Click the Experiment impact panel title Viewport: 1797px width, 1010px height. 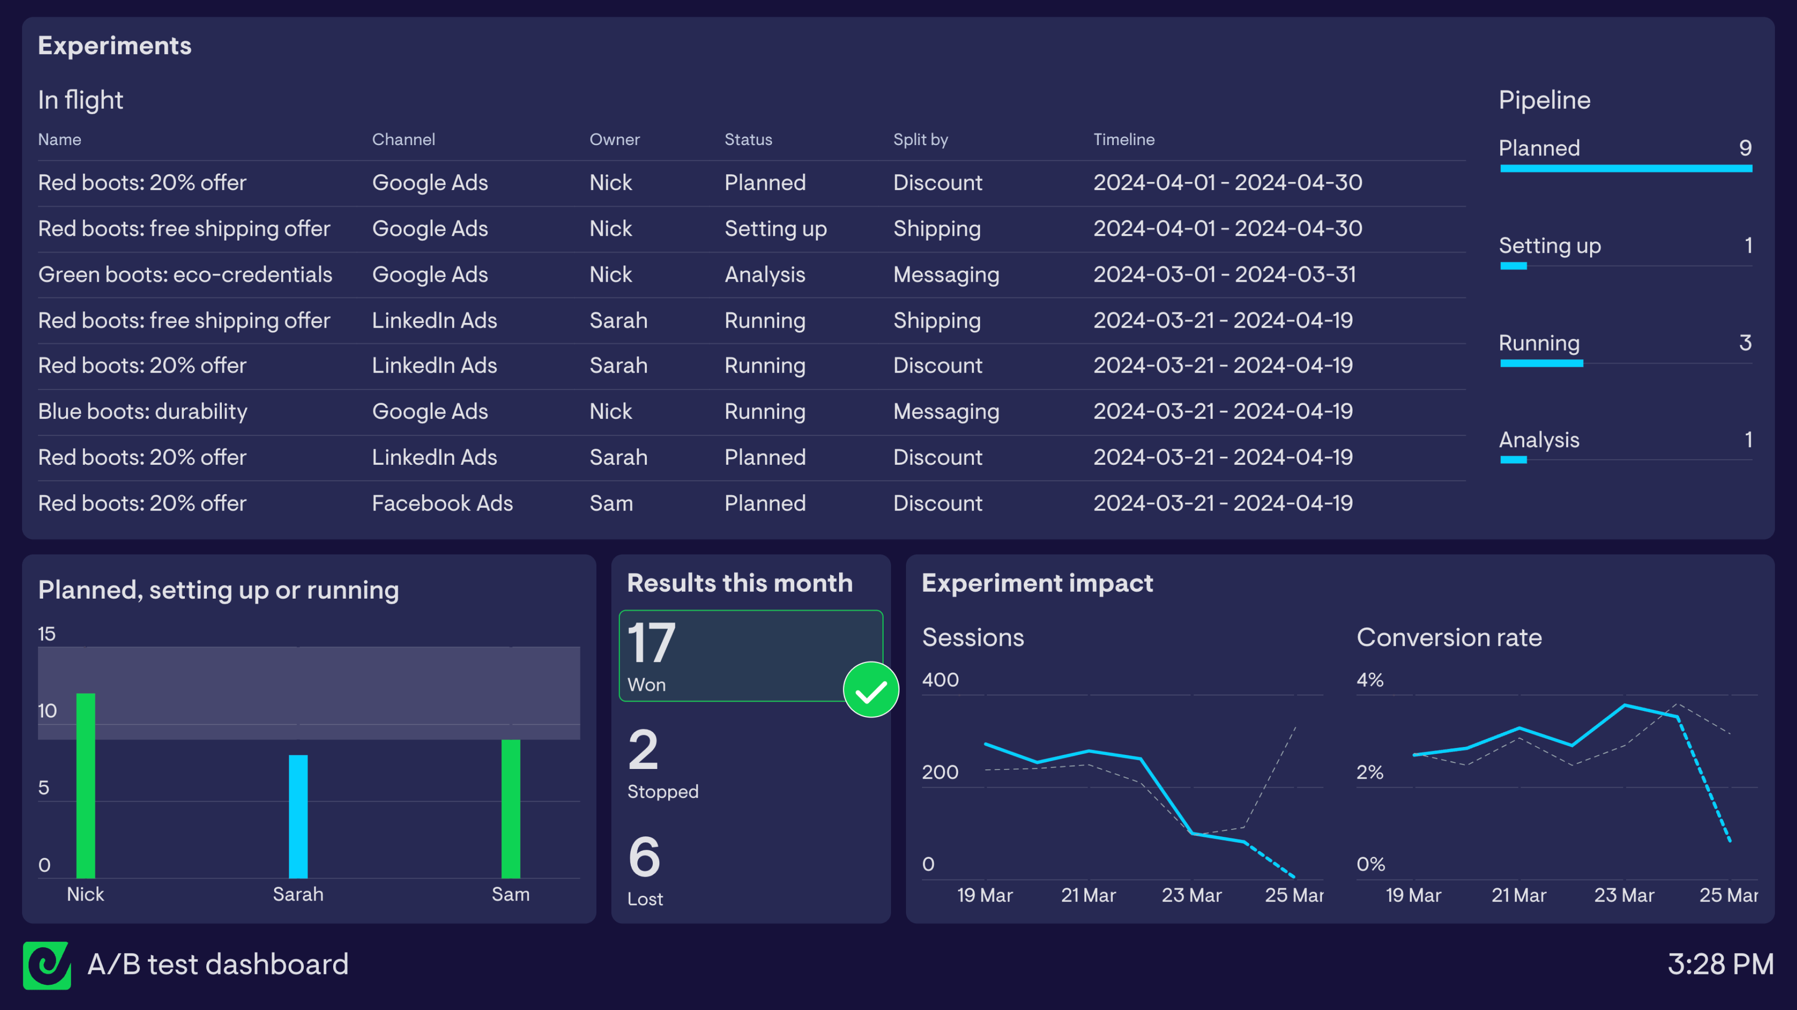1037,583
